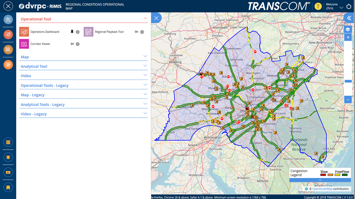355x199 pixels.
Task: Click the orange congestion legend swatch
Action: pyautogui.click(x=330, y=175)
